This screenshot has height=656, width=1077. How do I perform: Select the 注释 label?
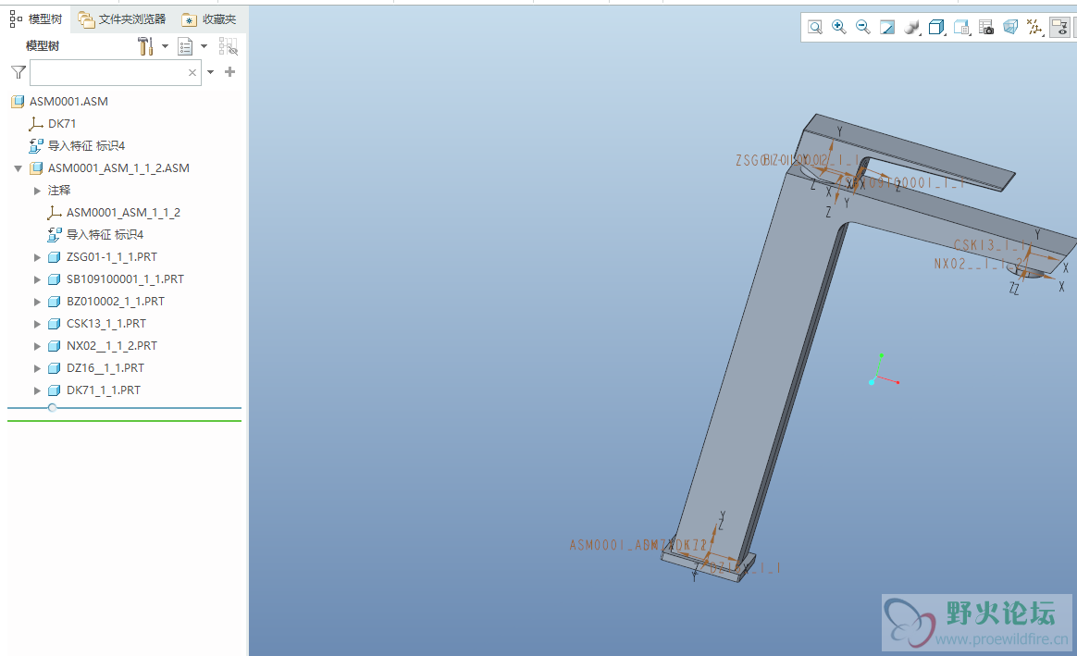(x=59, y=191)
